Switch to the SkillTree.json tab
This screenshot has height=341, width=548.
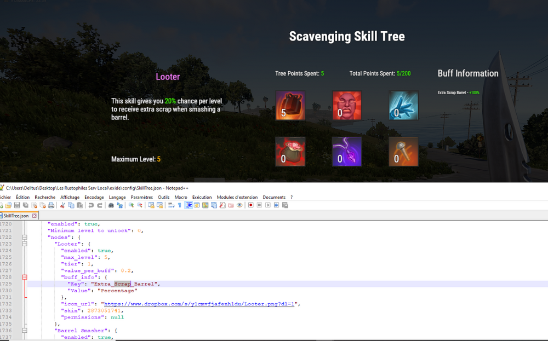pos(15,216)
